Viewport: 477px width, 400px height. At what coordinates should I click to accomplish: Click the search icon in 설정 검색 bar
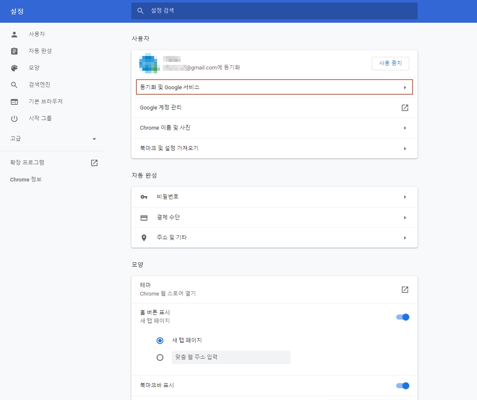coord(140,11)
